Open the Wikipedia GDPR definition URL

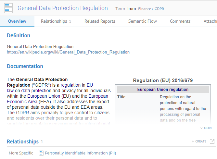(x=68, y=52)
